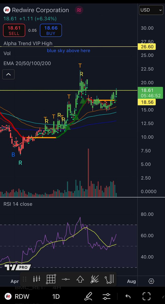Click the topmost yellow T marker

pyautogui.click(x=80, y=66)
